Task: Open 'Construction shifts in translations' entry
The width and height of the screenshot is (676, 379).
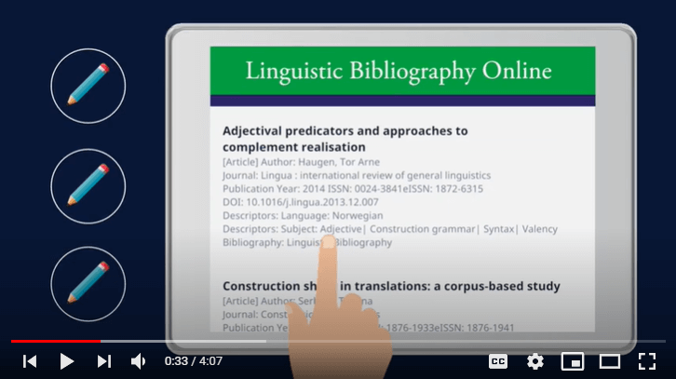Action: [x=391, y=284]
